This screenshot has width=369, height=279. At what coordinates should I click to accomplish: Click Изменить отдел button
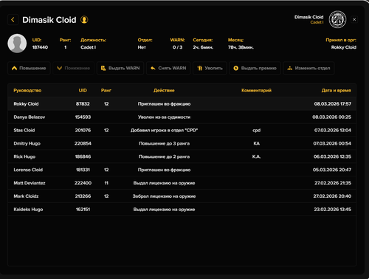pos(308,68)
